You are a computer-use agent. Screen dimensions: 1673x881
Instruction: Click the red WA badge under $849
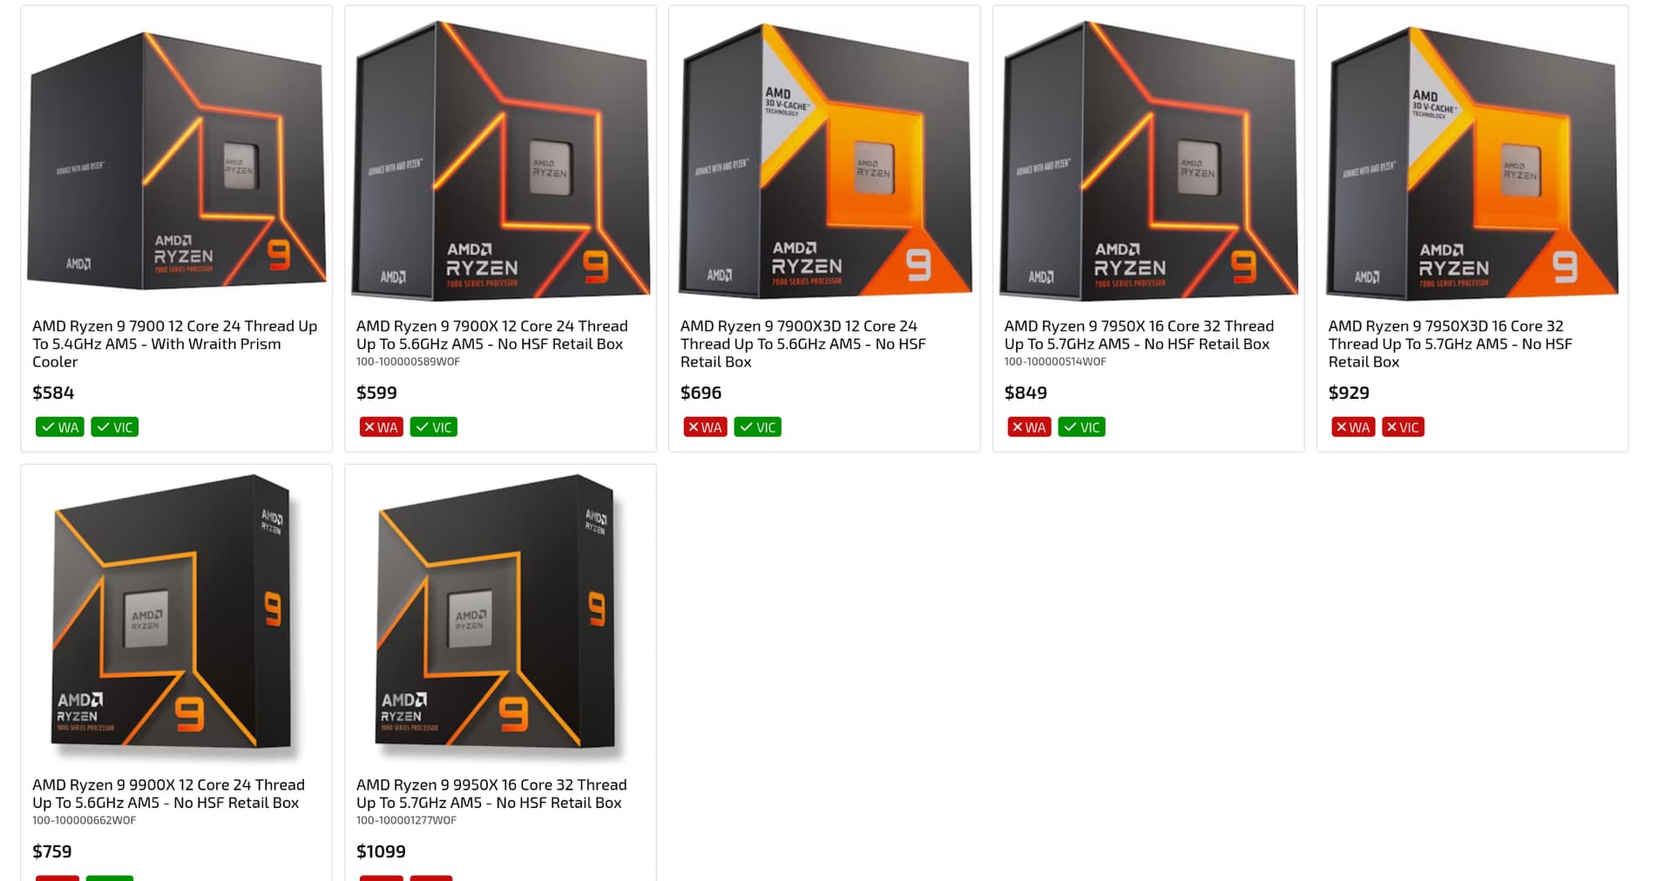[x=1029, y=427]
